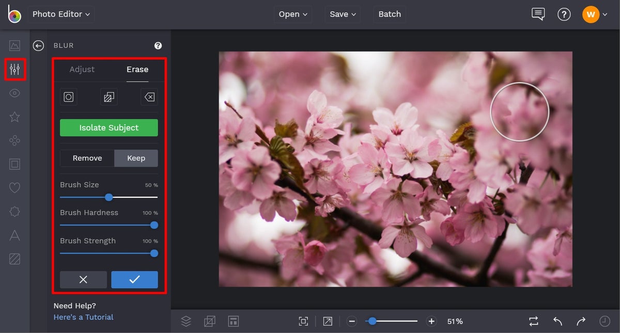Open the Graphics badge icon
The image size is (620, 333).
(14, 212)
